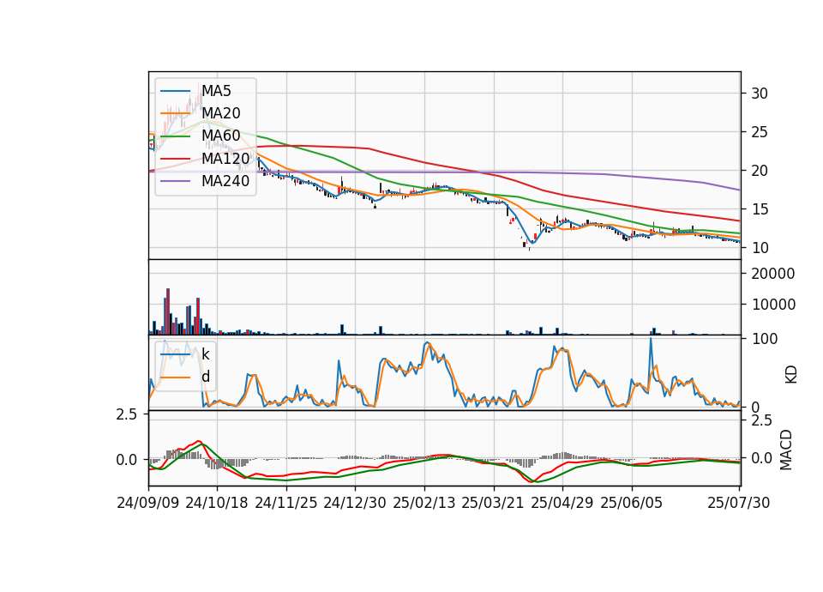The width and height of the screenshot is (823, 592).
Task: Click the blue MA5 legend line sample
Action: click(175, 91)
